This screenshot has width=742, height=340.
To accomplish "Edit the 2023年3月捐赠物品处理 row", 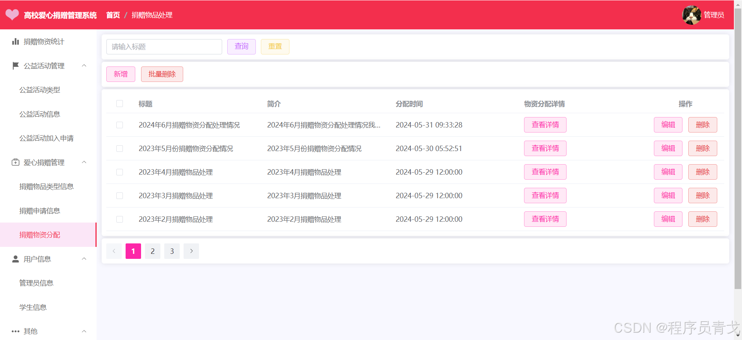I will (668, 195).
